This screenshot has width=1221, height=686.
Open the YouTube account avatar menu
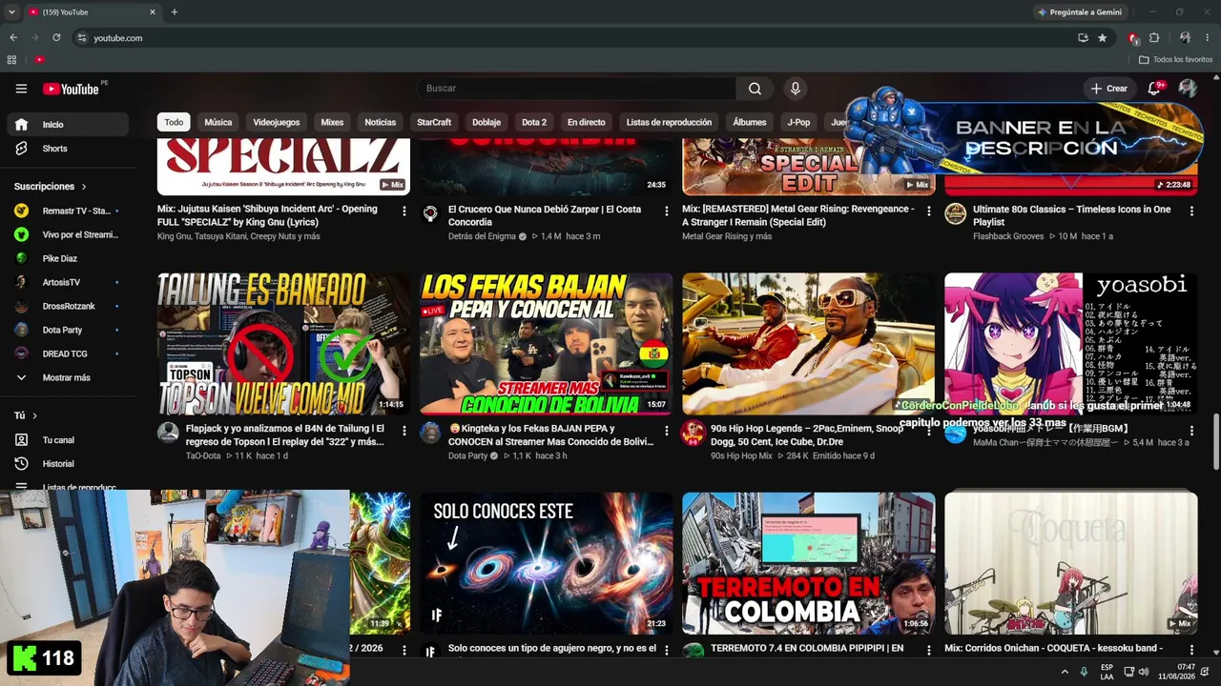[1188, 89]
